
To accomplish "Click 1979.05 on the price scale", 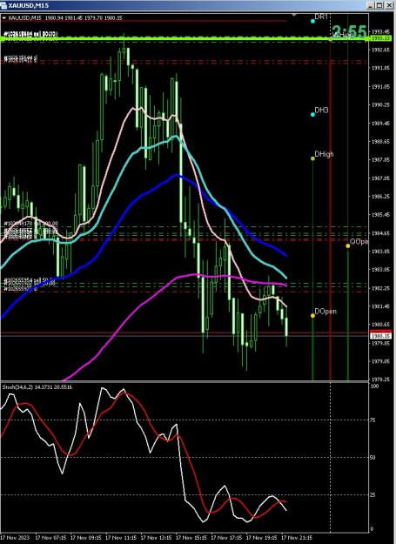I will click(x=379, y=361).
